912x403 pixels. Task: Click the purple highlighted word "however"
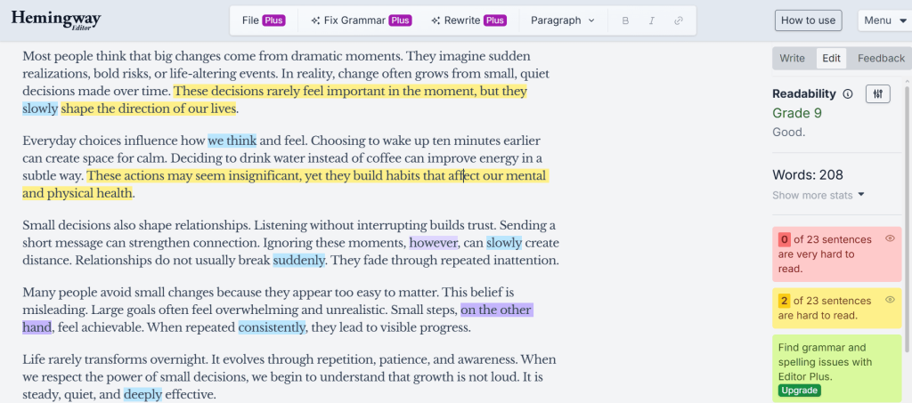point(433,243)
